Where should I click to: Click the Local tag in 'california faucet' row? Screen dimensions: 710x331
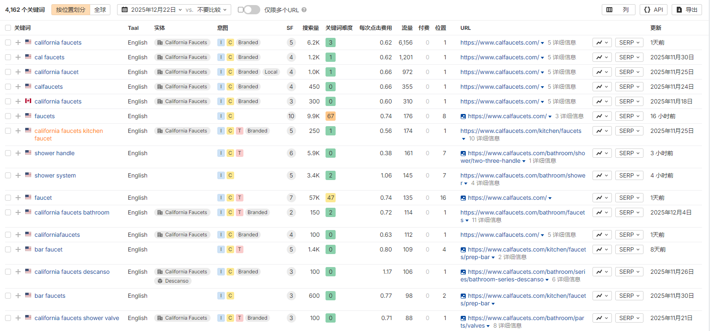271,72
